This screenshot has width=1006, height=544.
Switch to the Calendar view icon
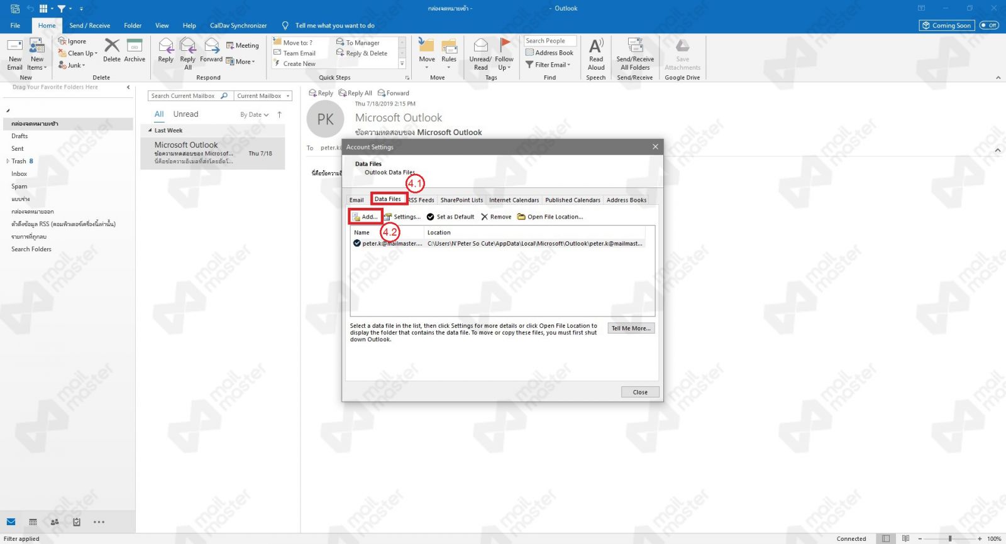coord(33,522)
